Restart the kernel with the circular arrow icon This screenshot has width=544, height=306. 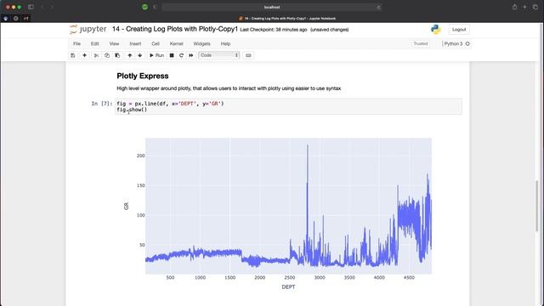181,55
